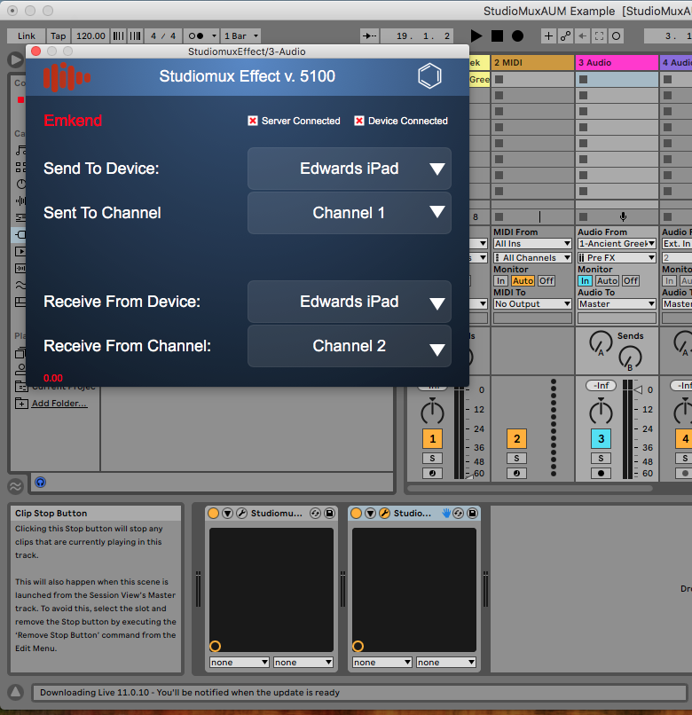
Task: Click 3 Audio's first clip stop button
Action: tap(584, 79)
